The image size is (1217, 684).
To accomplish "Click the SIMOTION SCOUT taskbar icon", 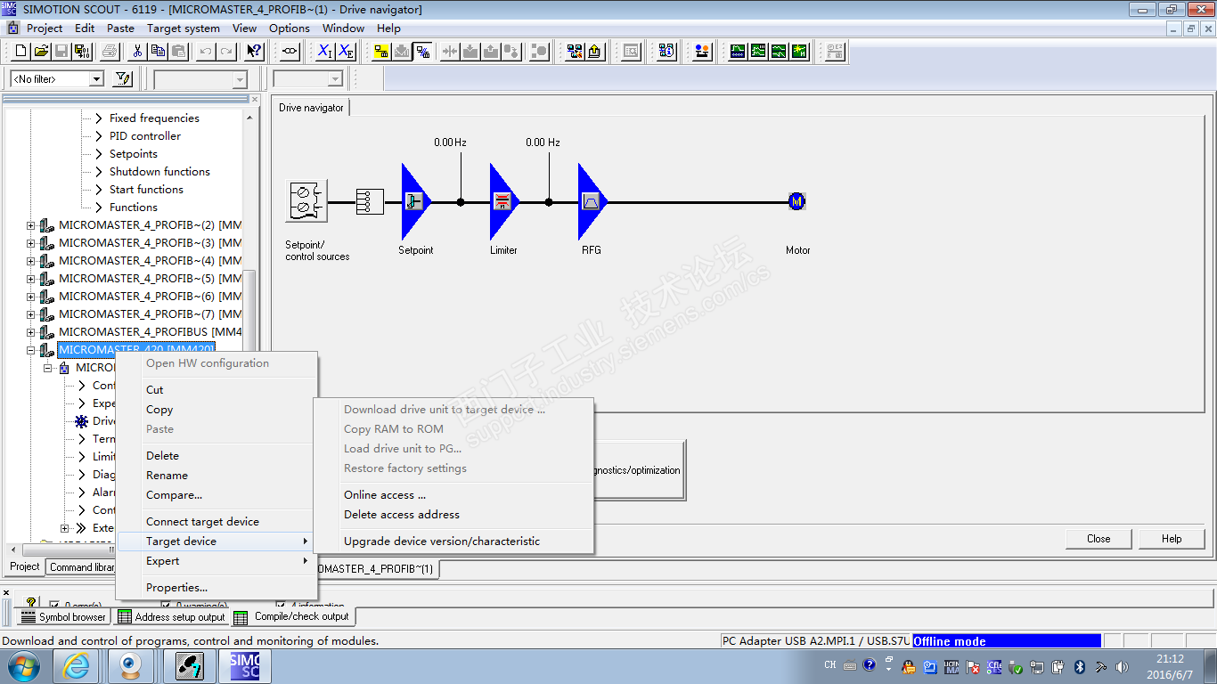I will coord(244,666).
